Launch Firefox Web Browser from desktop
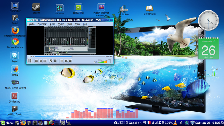Image resolution: width=224 pixels, height=126 pixels. pos(15,32)
